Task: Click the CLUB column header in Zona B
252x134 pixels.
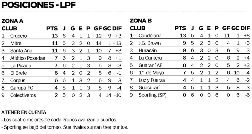Action: (138, 28)
